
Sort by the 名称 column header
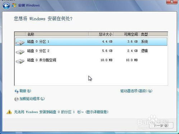coord(57,34)
